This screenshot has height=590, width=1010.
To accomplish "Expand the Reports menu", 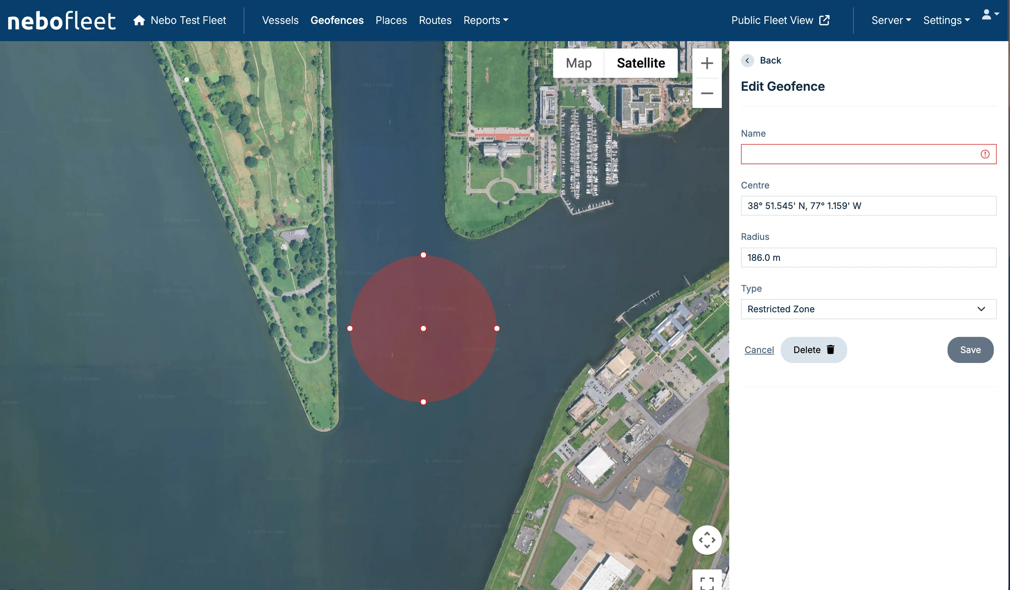I will tap(486, 21).
